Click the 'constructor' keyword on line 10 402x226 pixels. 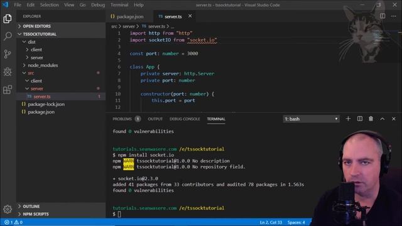156,94
